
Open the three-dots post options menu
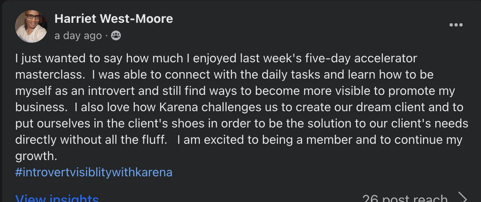456,25
